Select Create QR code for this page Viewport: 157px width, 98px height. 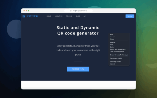119,55
